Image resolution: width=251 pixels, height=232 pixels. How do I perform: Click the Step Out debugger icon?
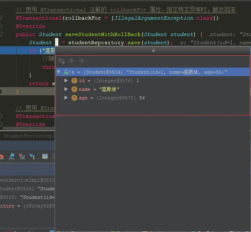[12, 156]
